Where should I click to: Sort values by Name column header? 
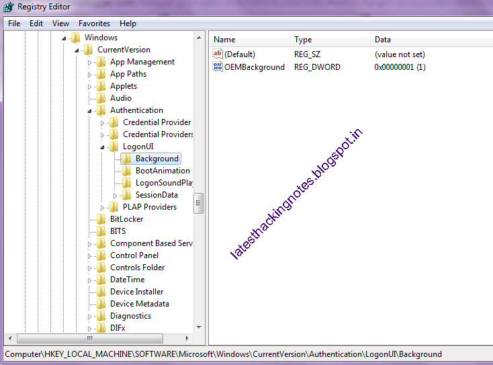pyautogui.click(x=249, y=40)
